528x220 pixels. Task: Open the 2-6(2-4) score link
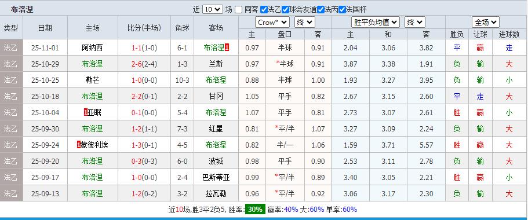(x=144, y=64)
